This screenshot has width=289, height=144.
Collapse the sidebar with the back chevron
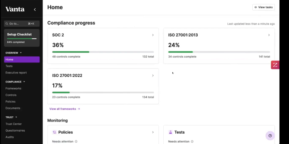tap(35, 9)
